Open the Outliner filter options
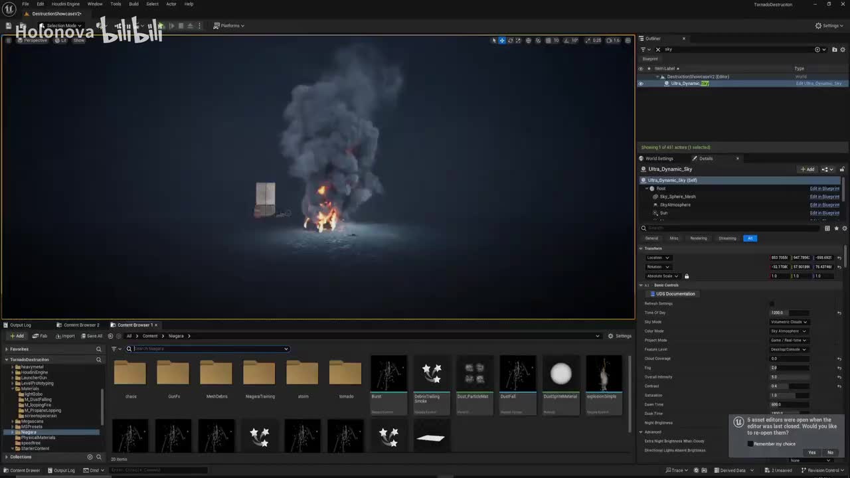This screenshot has width=850, height=478. [x=644, y=49]
